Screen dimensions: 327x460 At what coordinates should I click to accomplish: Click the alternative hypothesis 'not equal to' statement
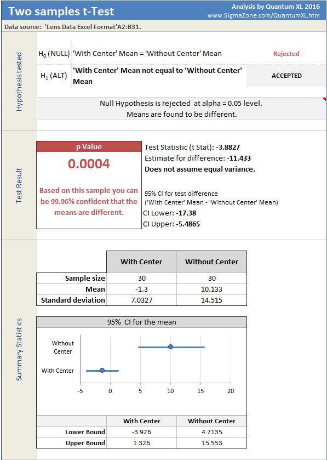point(158,76)
